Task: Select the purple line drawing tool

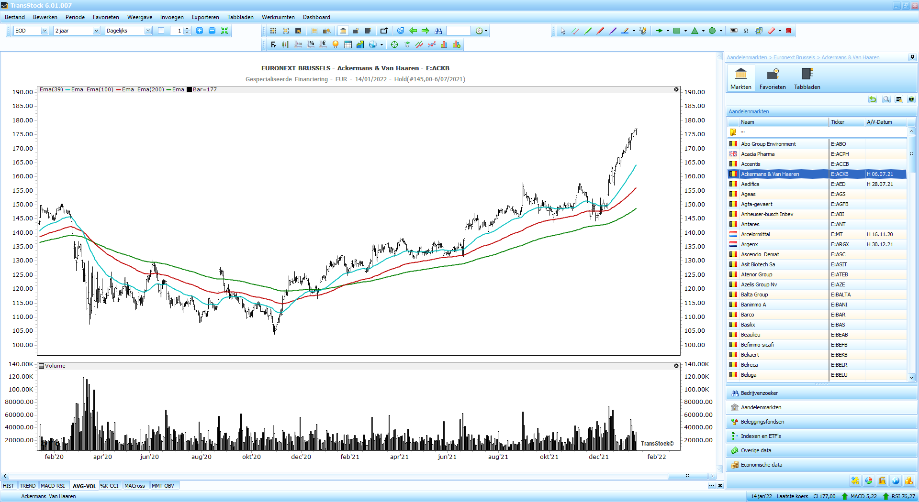Action: (x=613, y=31)
